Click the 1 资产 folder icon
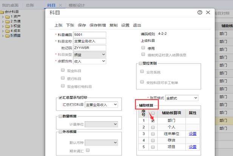Viewport: 233px width, 156px height. [8, 17]
